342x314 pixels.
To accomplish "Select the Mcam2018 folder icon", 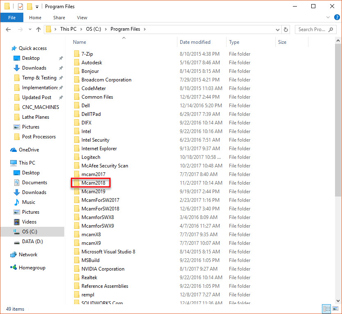I will 77,183.
